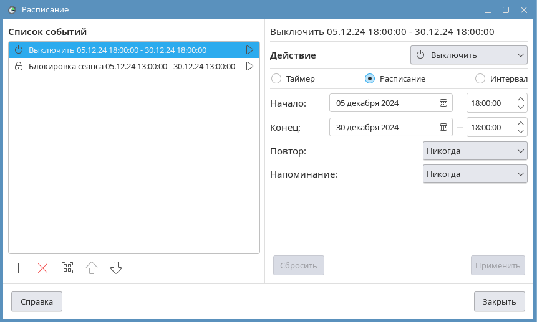This screenshot has height=322, width=537.
Task: Run the Блокировка сеанса event play icon
Action: [x=249, y=66]
